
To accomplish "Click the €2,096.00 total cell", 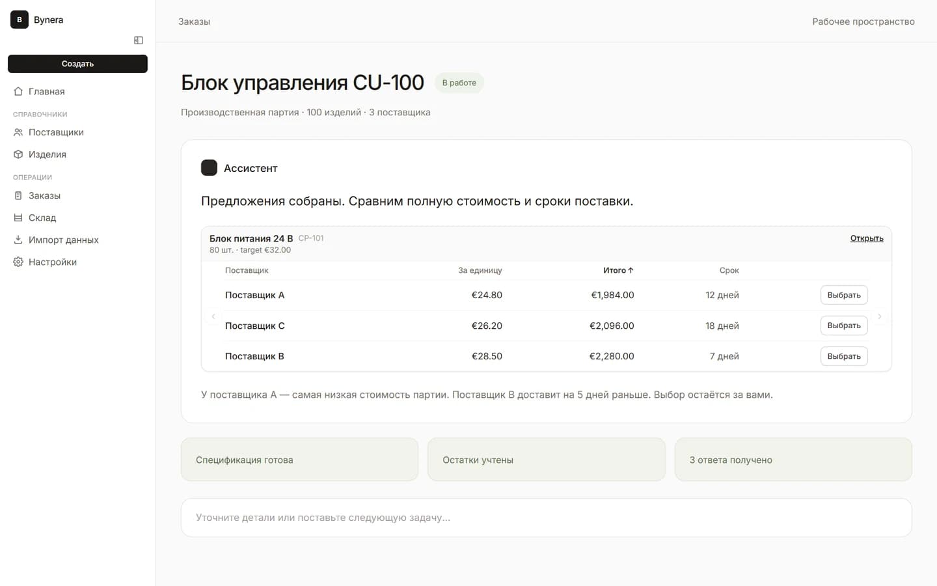I will (612, 326).
